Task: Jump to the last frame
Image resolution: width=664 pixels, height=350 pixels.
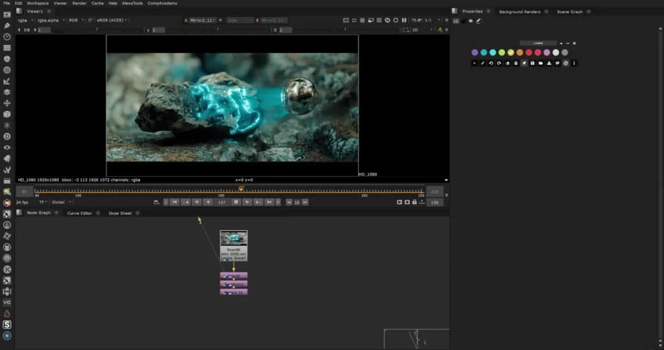Action: (x=269, y=202)
